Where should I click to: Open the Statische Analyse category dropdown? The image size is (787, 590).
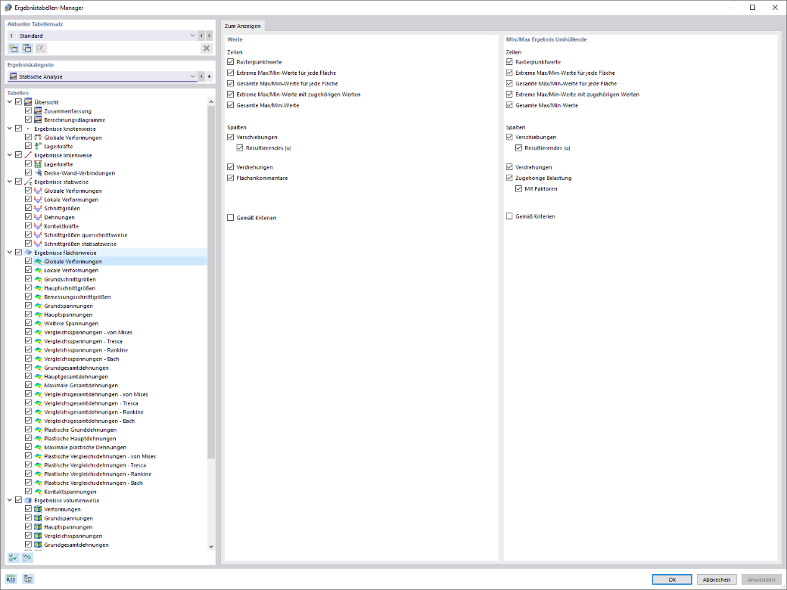click(x=192, y=76)
